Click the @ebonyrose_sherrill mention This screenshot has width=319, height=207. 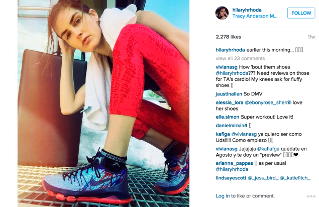[268, 102]
